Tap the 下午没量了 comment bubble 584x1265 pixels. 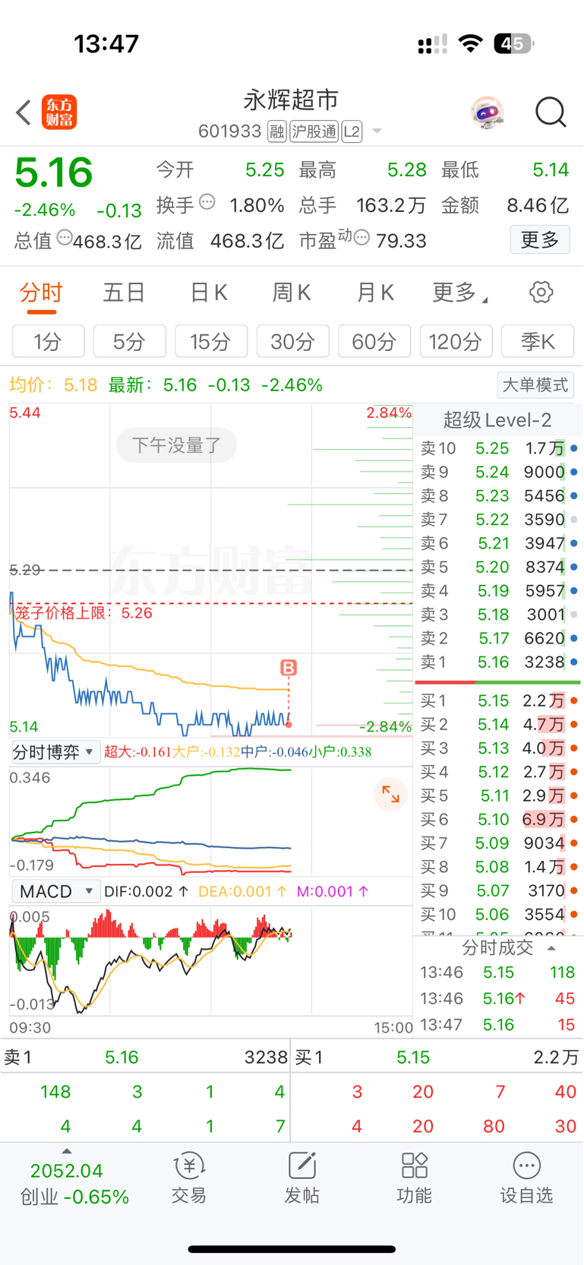click(x=177, y=445)
